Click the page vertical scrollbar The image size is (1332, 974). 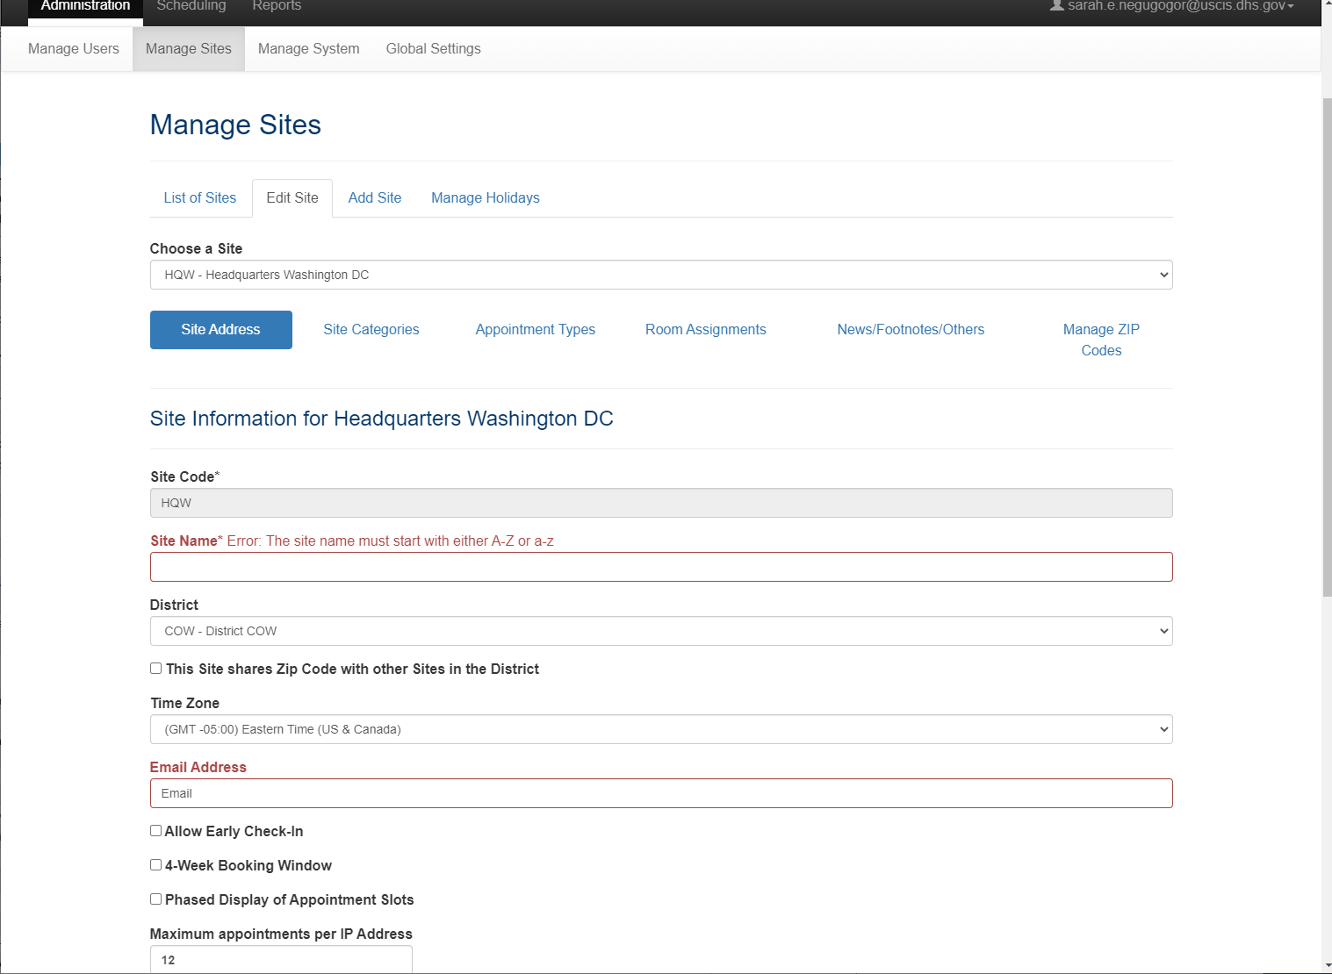[x=1327, y=347]
